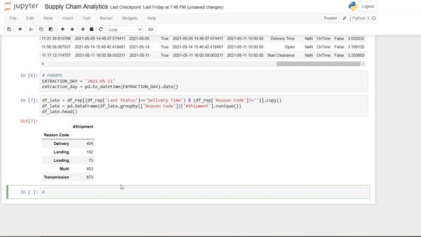Interrupt the kernel stop icon

click(x=91, y=29)
